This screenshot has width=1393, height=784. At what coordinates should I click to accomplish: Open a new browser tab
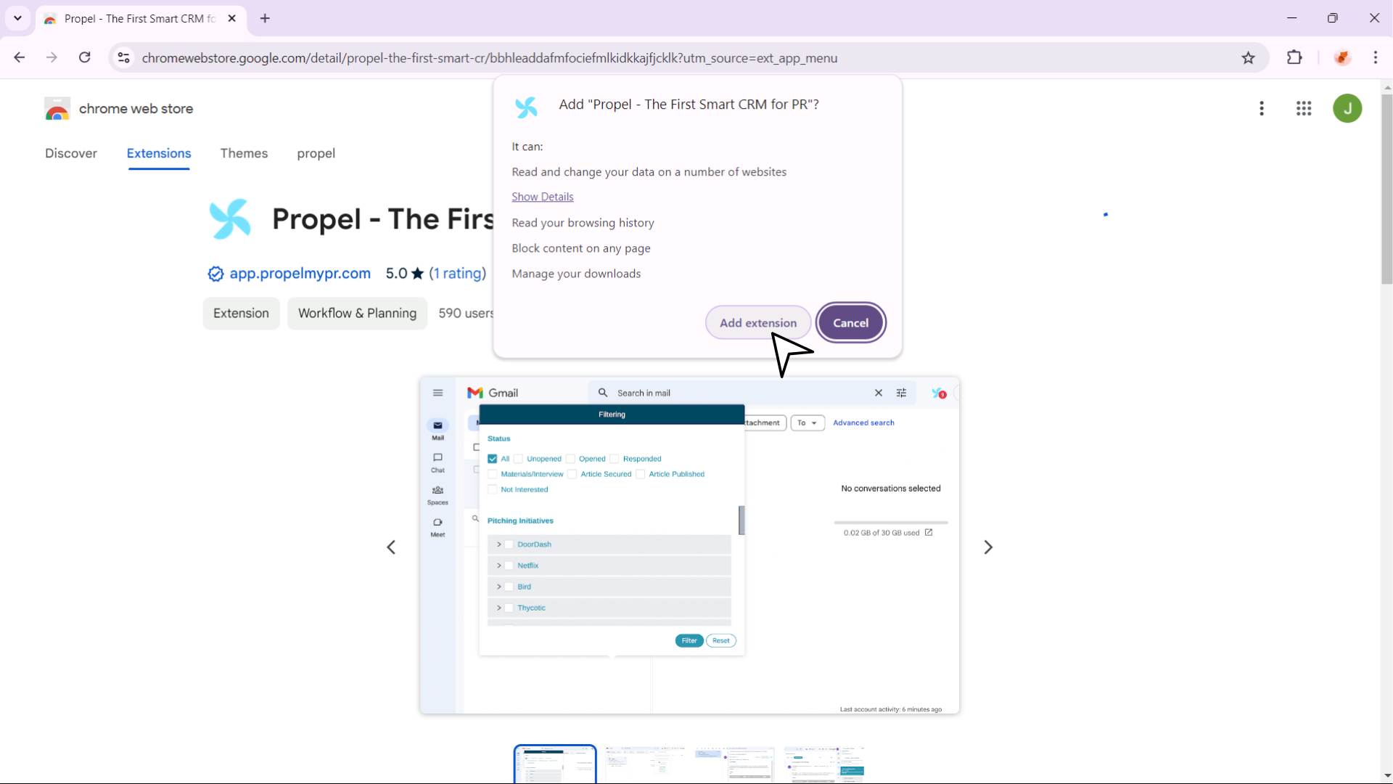pos(265,18)
